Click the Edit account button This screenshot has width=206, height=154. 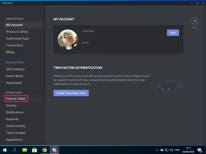pos(173,33)
